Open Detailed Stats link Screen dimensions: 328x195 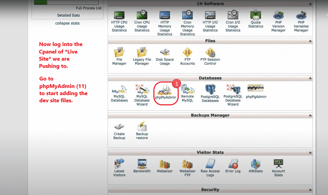pos(68,15)
